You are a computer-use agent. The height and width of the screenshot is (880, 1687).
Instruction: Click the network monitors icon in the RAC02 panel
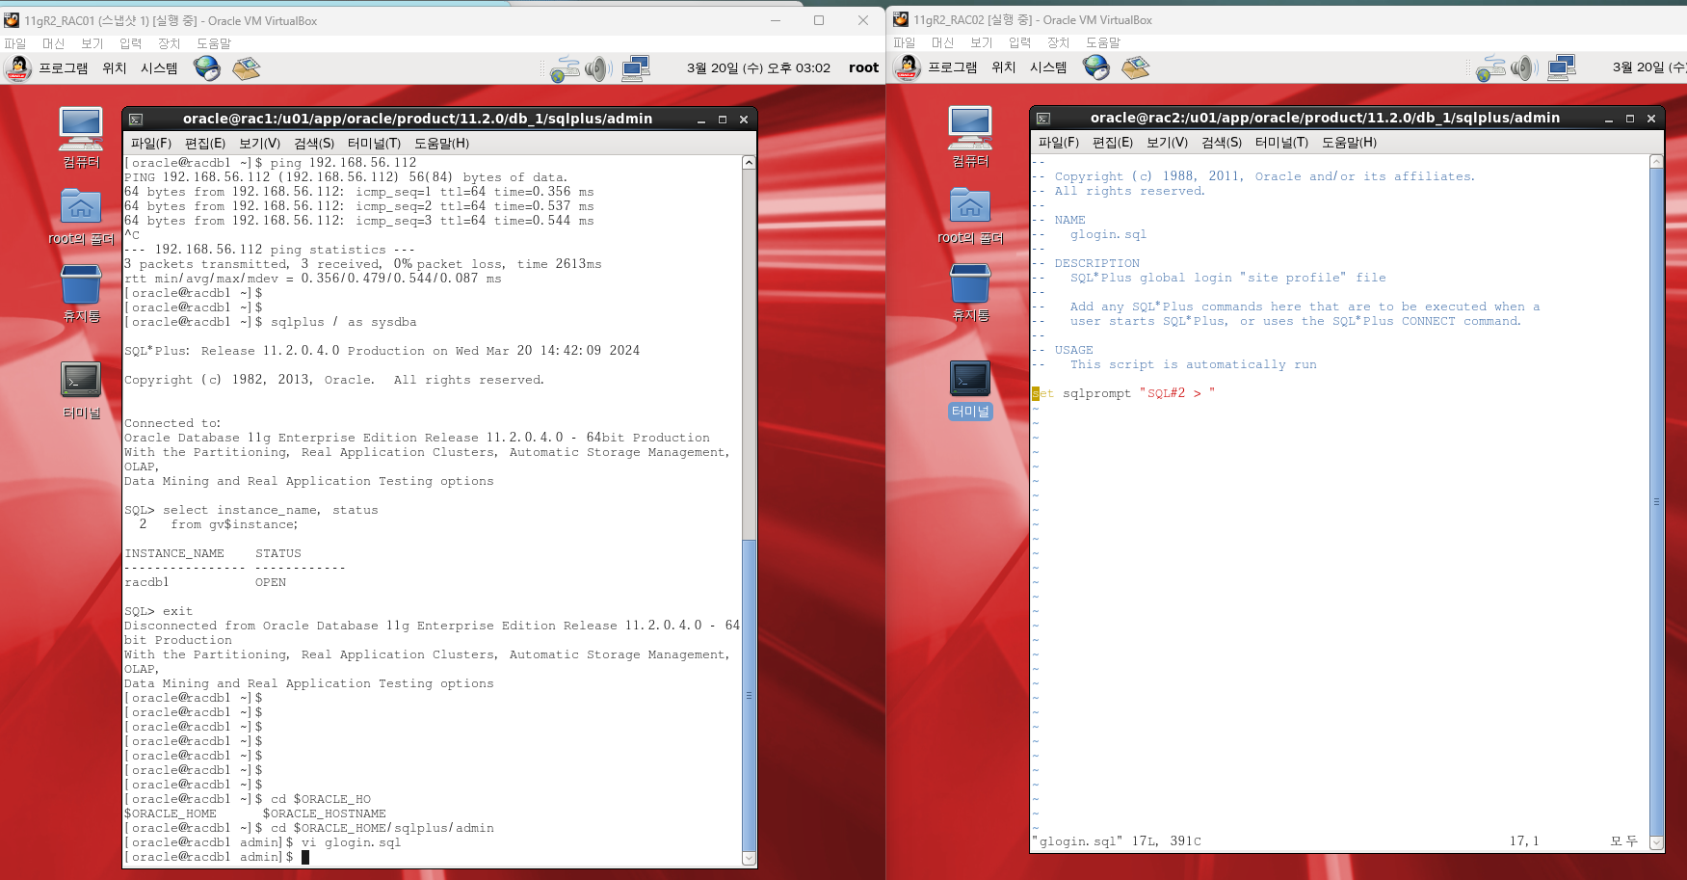click(1562, 67)
